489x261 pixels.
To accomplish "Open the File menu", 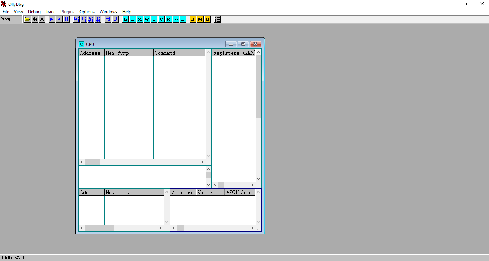I will (6, 12).
